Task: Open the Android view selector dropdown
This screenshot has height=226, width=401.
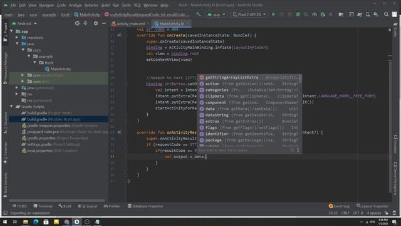Action: pos(24,23)
